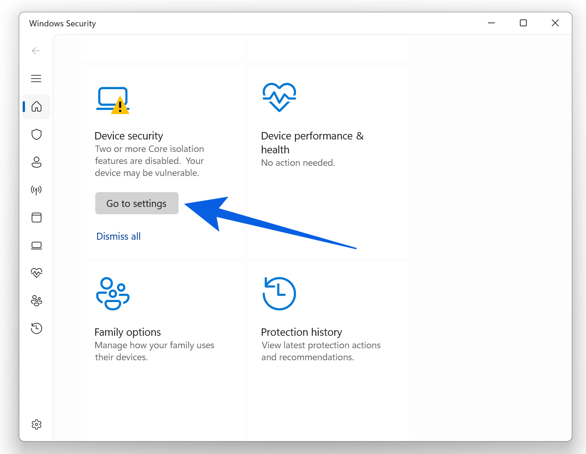586x454 pixels.
Task: Open App & browser control from sidebar
Action: click(36, 218)
